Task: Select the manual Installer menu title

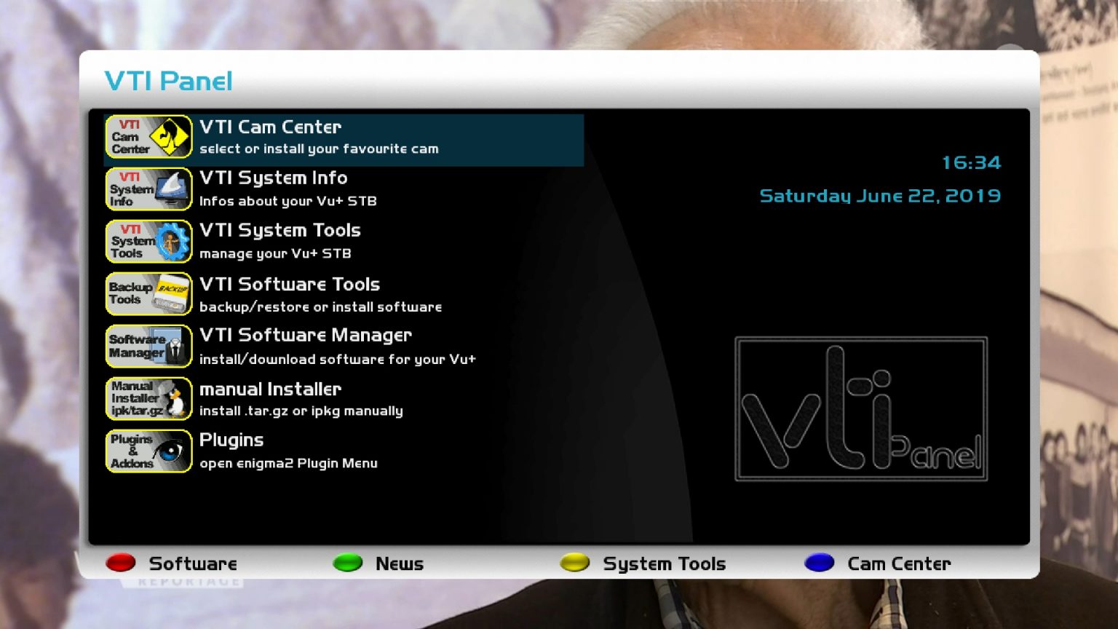Action: (x=270, y=389)
